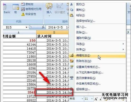131x102 pixels.
Task: Click cell containing 6396
Action: click(x=19, y=68)
